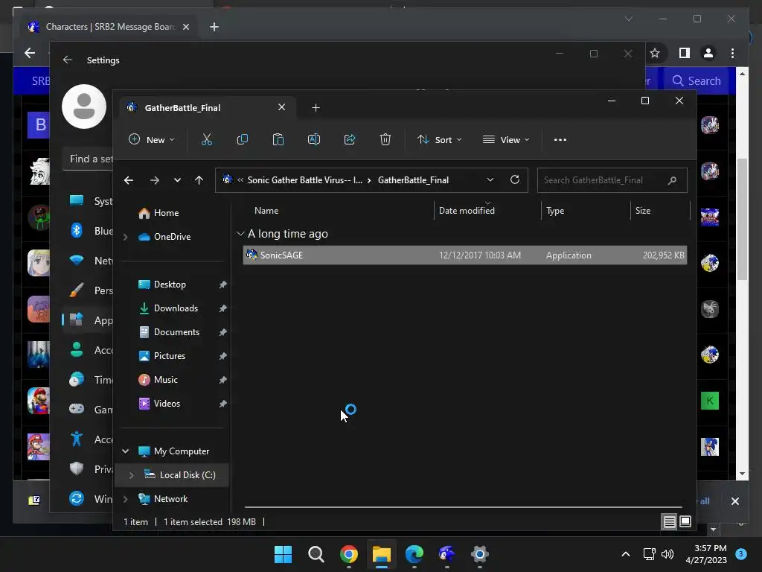
Task: Click Sonic Gather Battle Virus breadcrumb segment
Action: (304, 180)
